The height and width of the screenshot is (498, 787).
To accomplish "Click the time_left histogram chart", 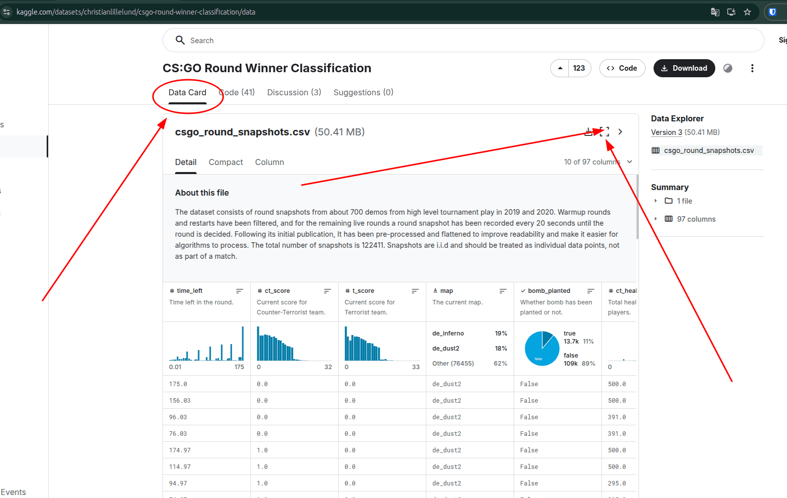I will pos(207,344).
